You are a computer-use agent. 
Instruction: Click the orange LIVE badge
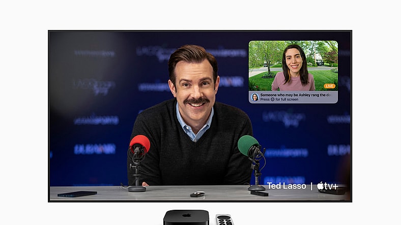[329, 86]
